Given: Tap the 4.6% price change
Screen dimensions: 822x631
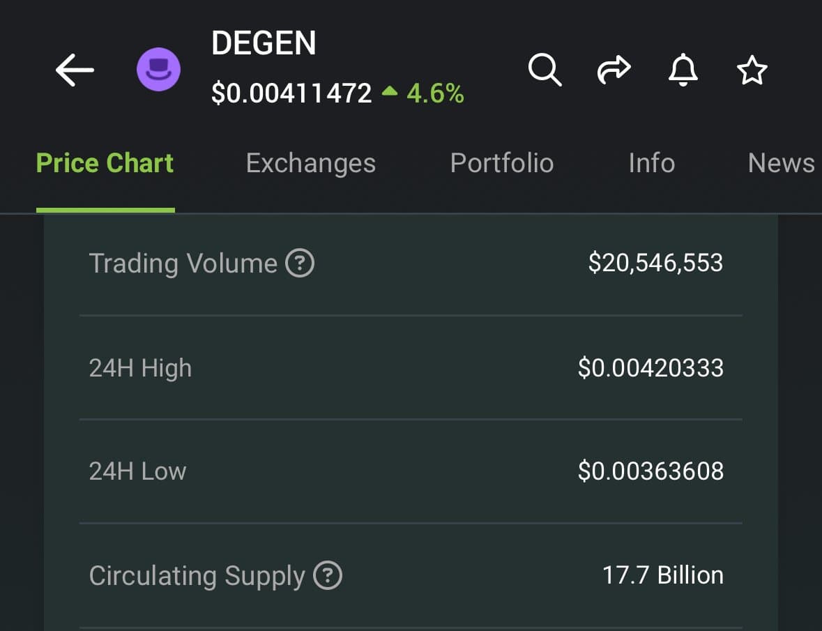Looking at the screenshot, I should 435,93.
